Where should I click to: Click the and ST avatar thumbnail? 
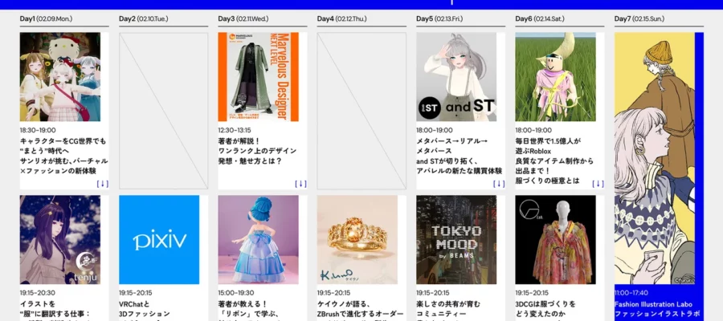(x=456, y=76)
